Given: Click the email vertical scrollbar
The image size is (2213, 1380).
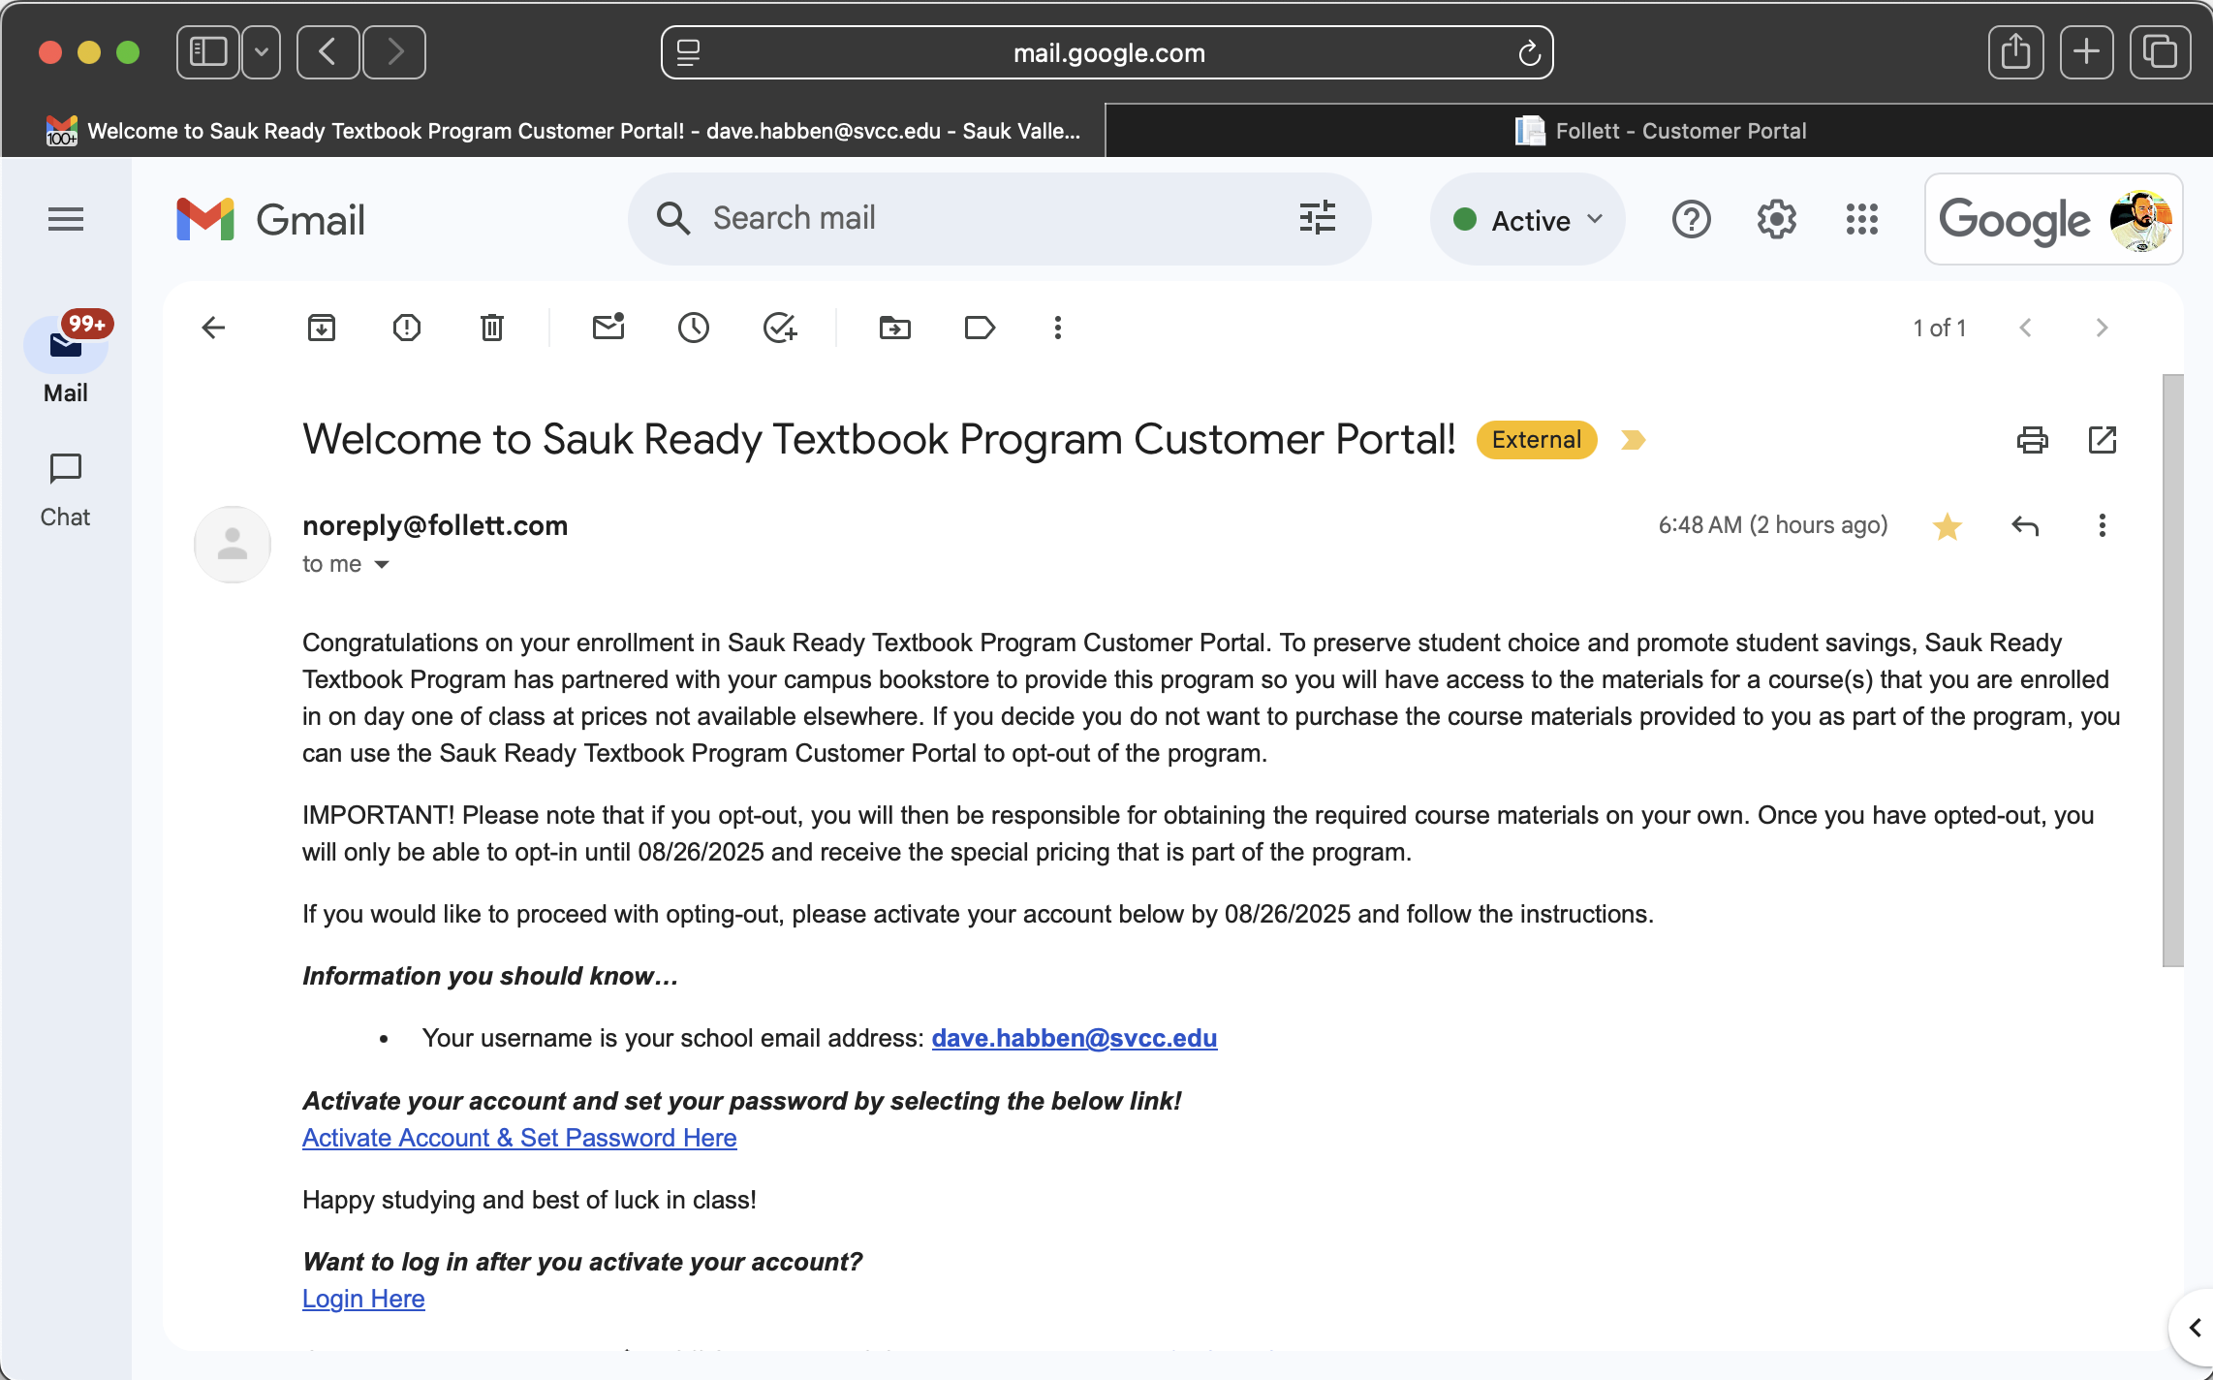Looking at the screenshot, I should (x=2173, y=671).
